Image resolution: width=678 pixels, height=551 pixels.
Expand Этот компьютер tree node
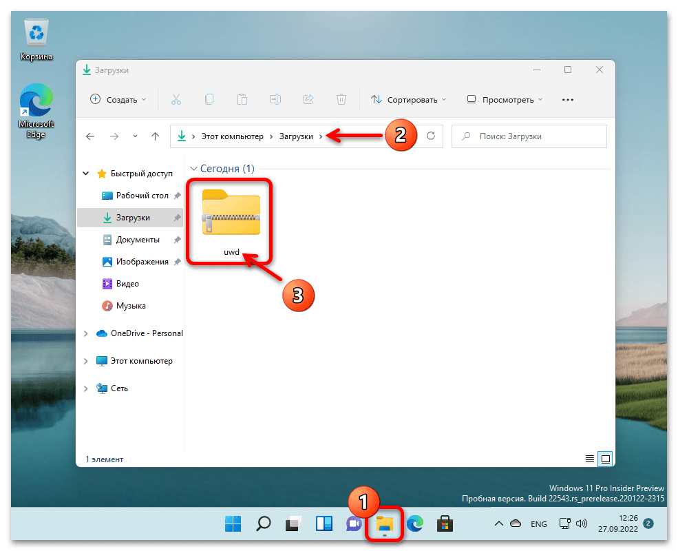[x=86, y=361]
